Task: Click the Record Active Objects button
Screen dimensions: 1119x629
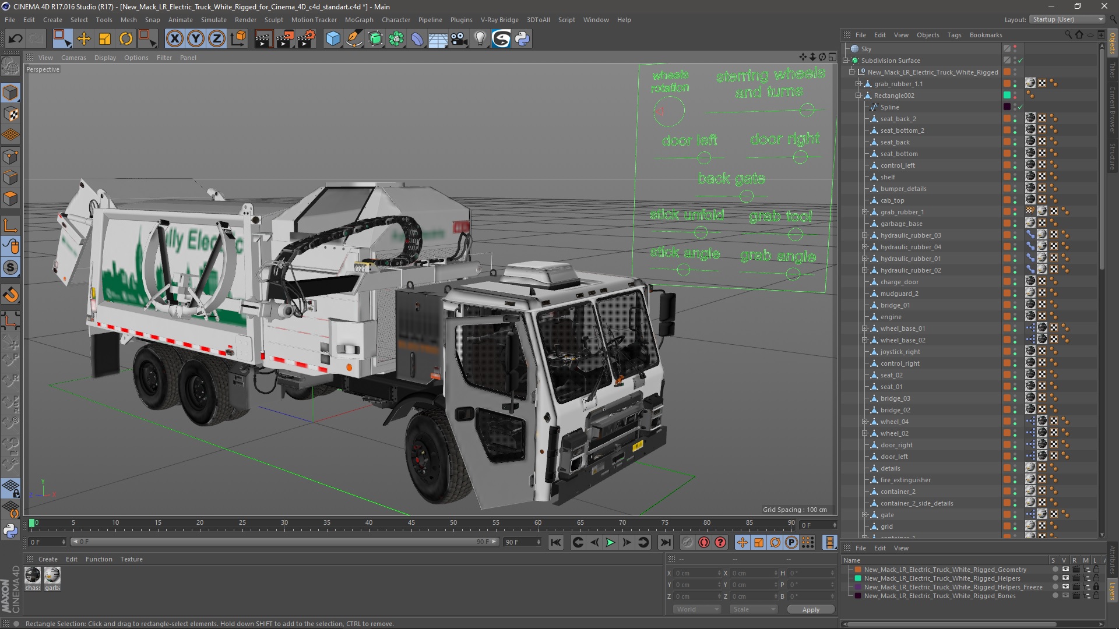Action: point(688,542)
